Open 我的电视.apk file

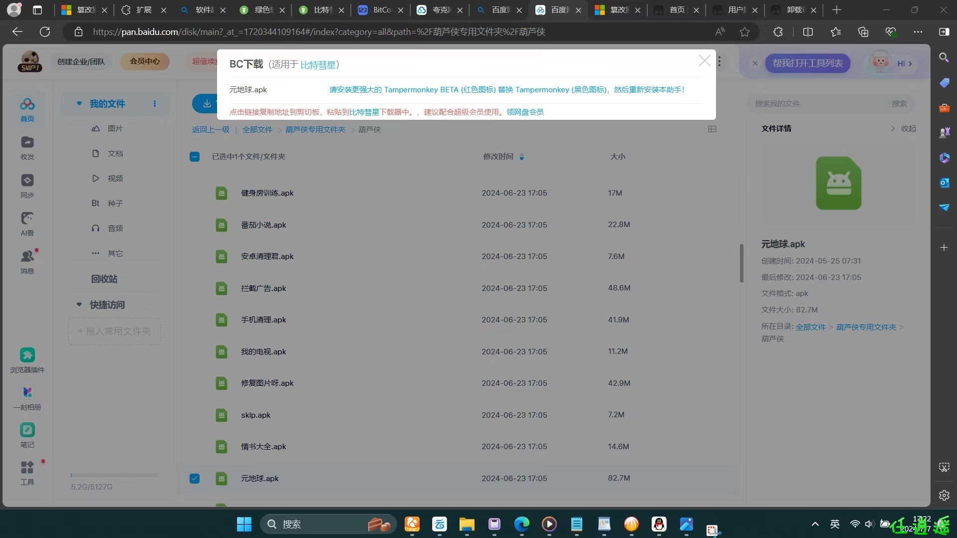pyautogui.click(x=263, y=352)
